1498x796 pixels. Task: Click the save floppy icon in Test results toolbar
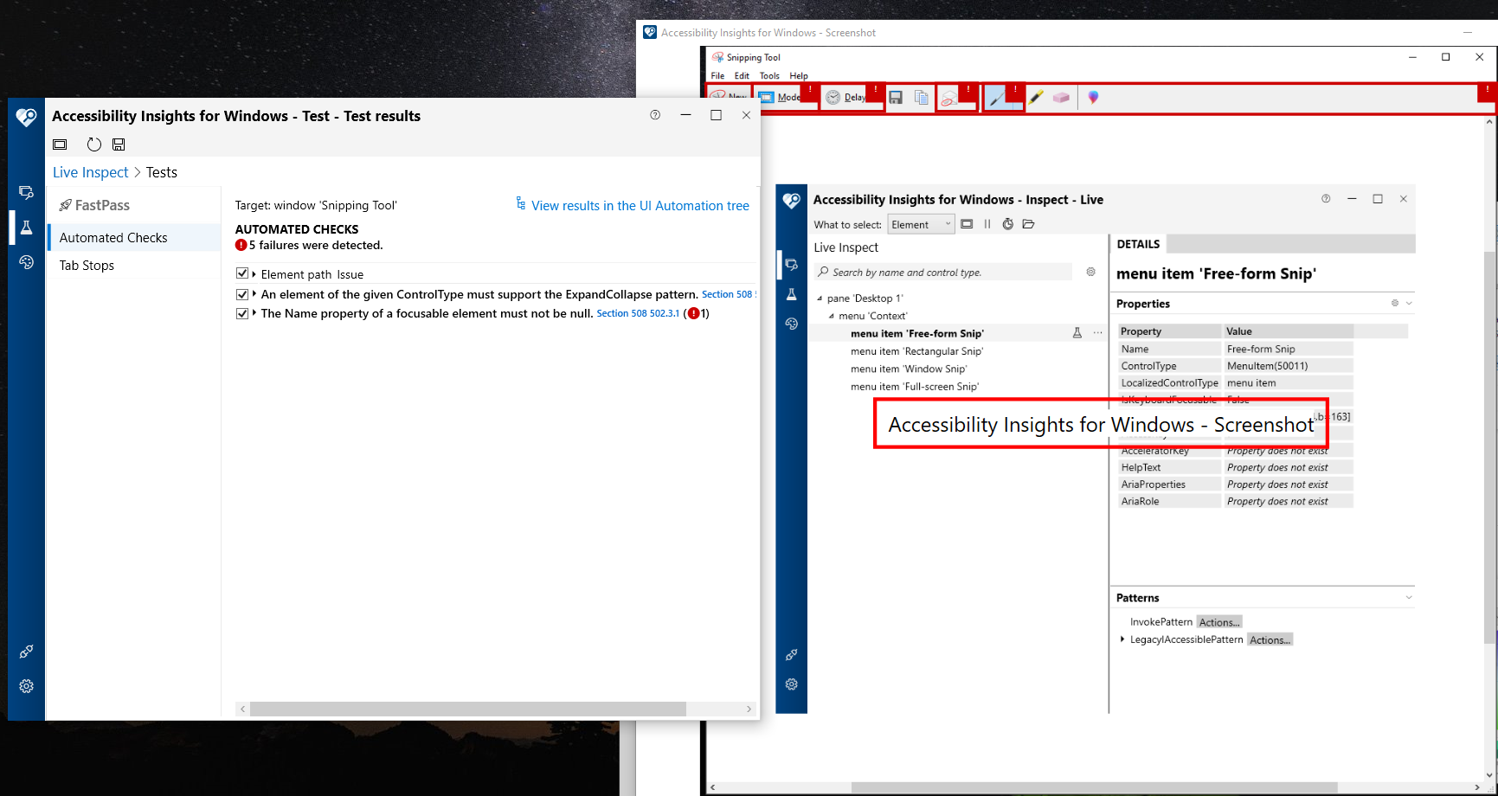[119, 144]
